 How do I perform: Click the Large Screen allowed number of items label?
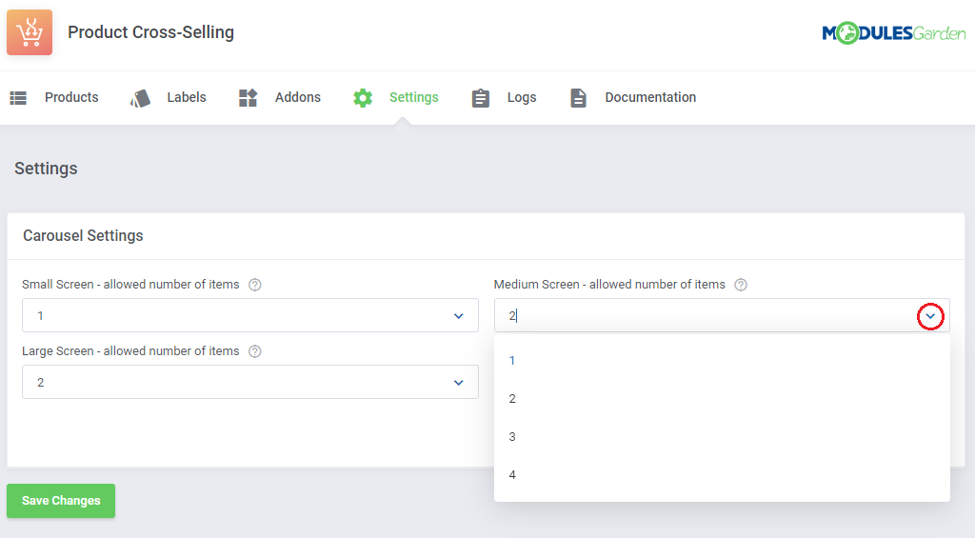(x=130, y=350)
